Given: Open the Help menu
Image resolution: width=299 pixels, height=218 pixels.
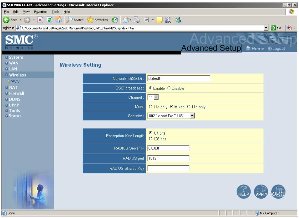Looking at the screenshot, I should 66,12.
